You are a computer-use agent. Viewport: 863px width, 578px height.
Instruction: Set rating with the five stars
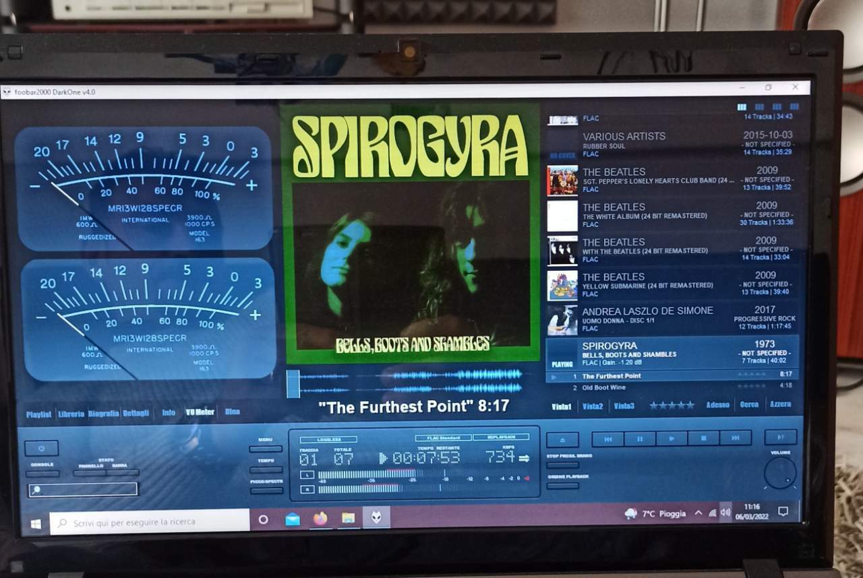click(672, 405)
